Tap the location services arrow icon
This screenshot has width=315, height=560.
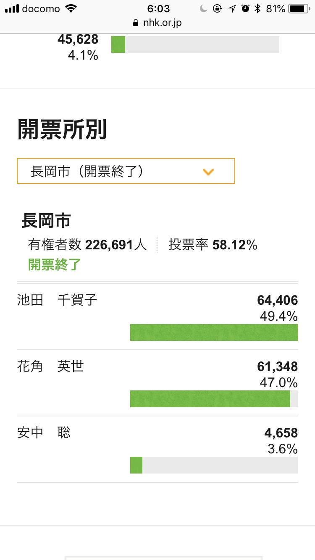(232, 9)
